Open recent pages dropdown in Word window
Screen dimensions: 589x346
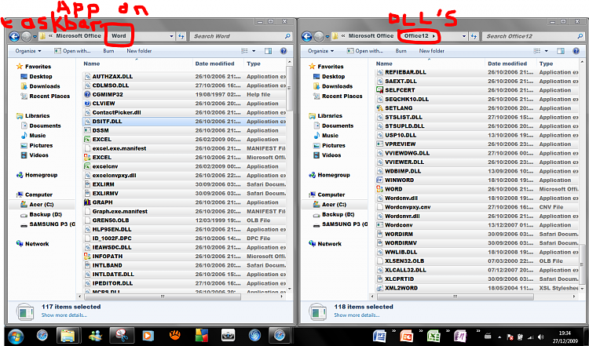coord(35,37)
